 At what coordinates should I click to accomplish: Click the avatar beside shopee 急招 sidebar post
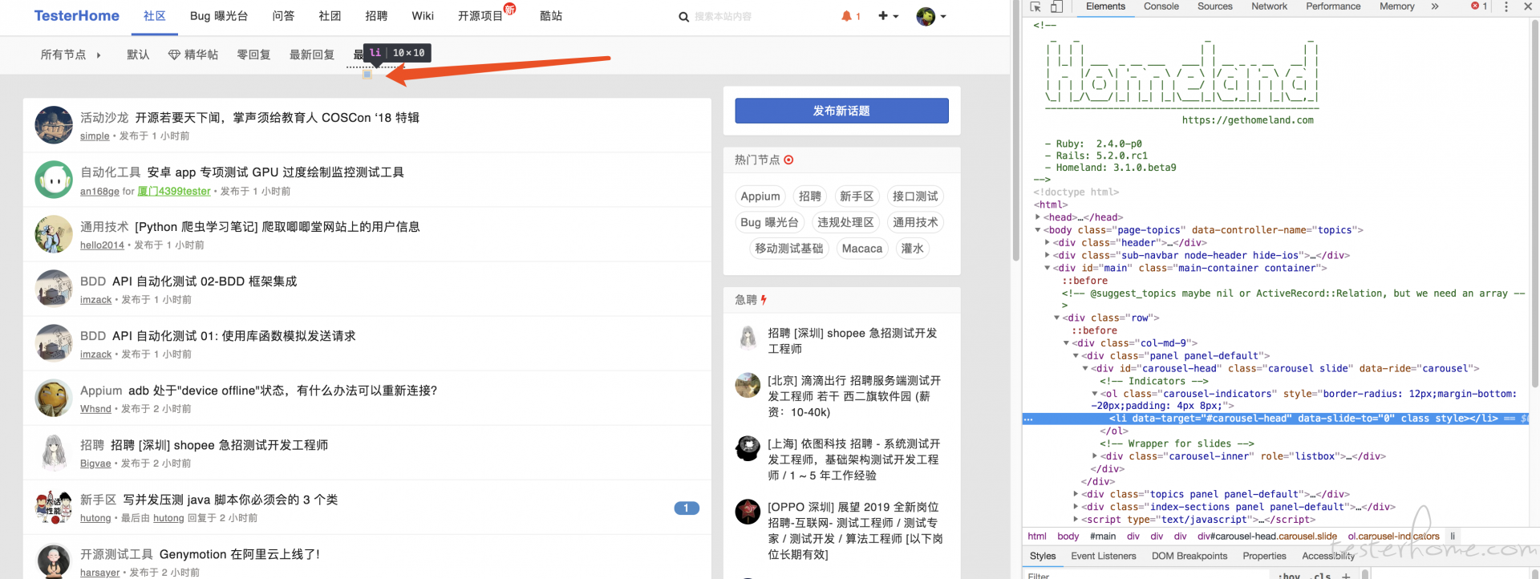coord(748,338)
